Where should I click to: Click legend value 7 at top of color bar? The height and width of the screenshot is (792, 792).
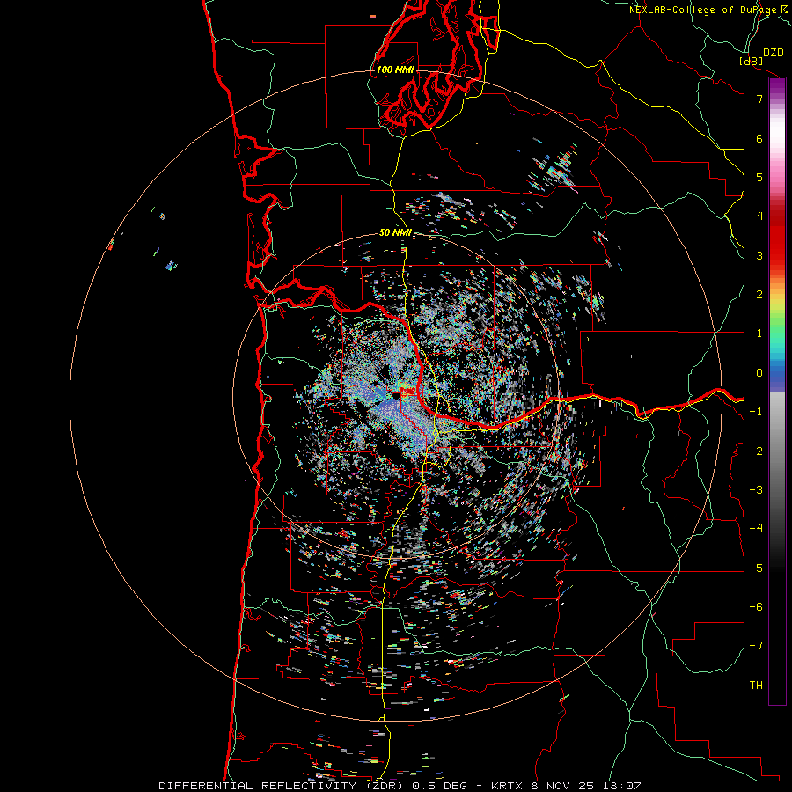click(759, 99)
